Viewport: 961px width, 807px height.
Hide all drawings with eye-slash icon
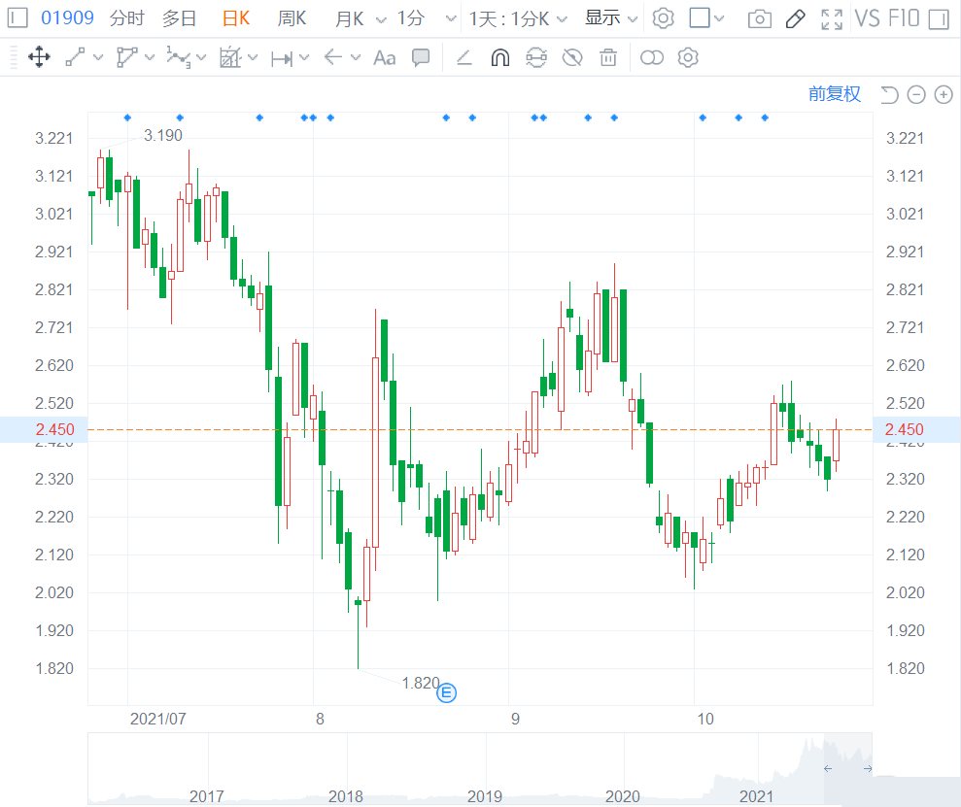pos(572,57)
